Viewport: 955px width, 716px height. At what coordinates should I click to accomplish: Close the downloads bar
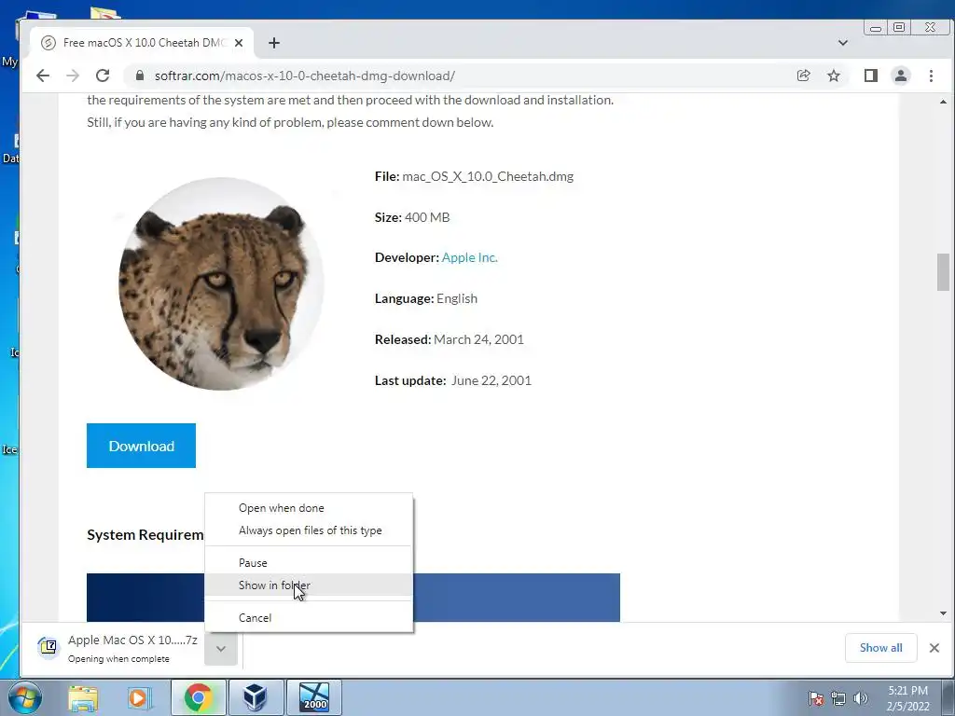coord(934,648)
